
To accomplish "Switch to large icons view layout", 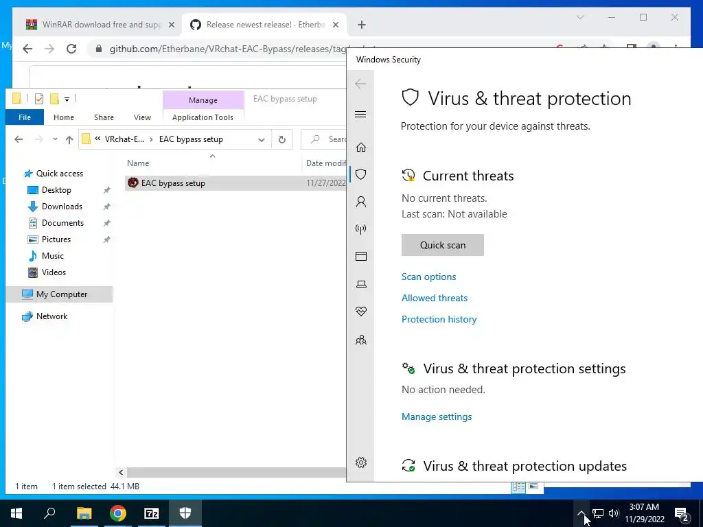I will [533, 487].
